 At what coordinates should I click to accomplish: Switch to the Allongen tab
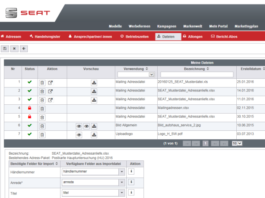[x=193, y=37]
